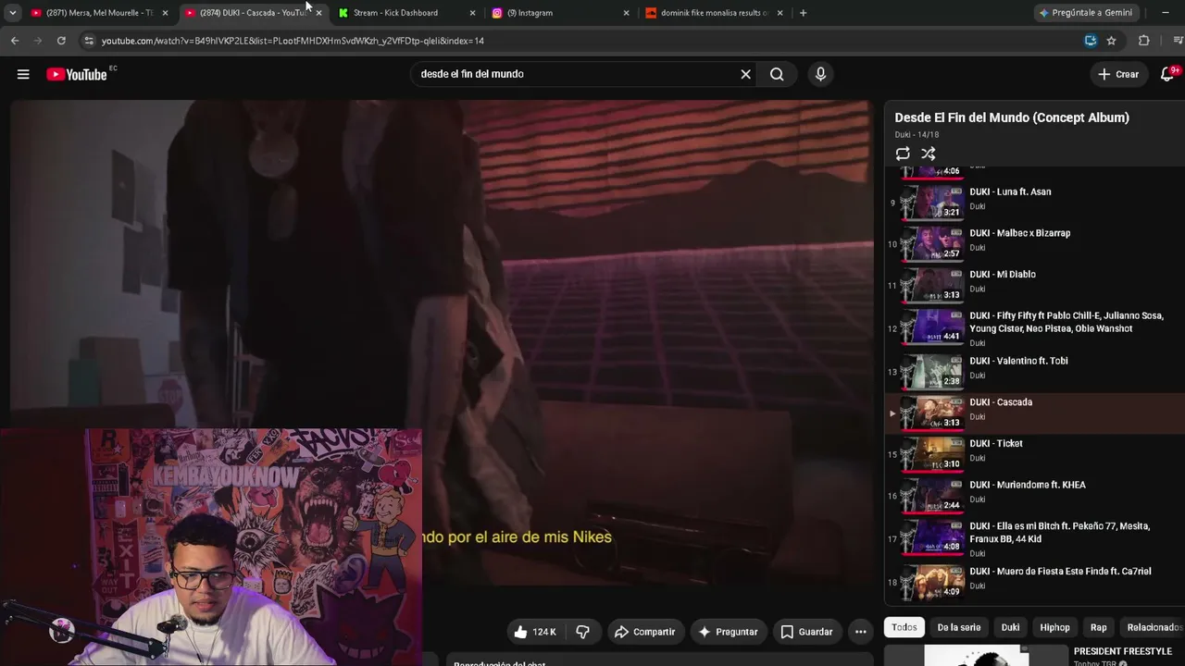This screenshot has height=666, width=1185.
Task: Open more actions three-dot menu
Action: [860, 632]
